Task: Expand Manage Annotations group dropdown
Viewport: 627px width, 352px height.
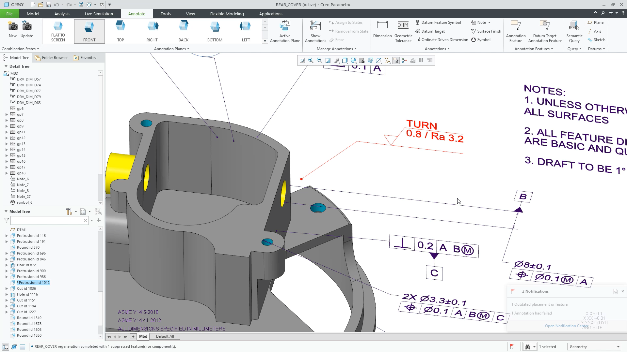Action: pyautogui.click(x=337, y=49)
